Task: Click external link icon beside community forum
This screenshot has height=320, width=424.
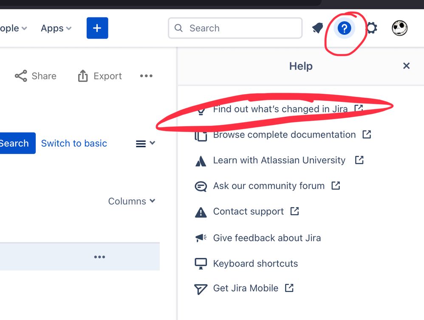Action: 336,185
